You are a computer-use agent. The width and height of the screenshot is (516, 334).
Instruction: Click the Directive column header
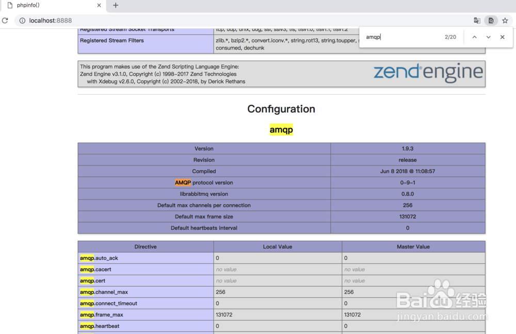[x=146, y=246]
